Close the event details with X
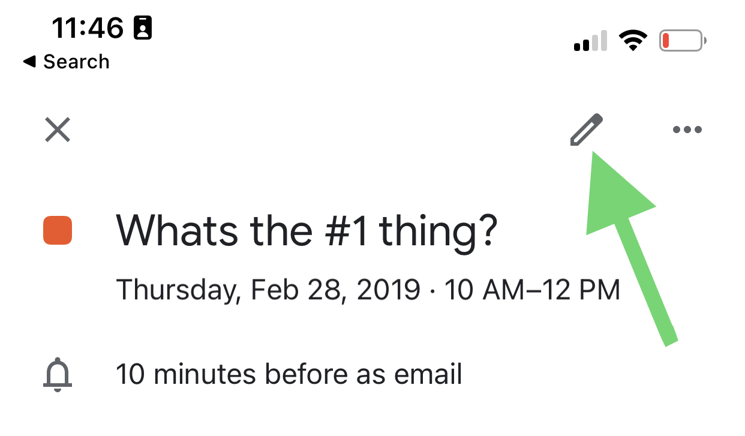Screen dimensions: 745x436 (x=58, y=130)
